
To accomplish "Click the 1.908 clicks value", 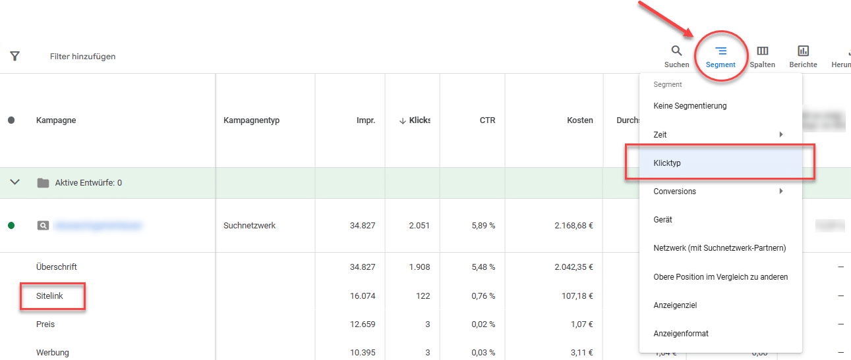I will pos(419,267).
